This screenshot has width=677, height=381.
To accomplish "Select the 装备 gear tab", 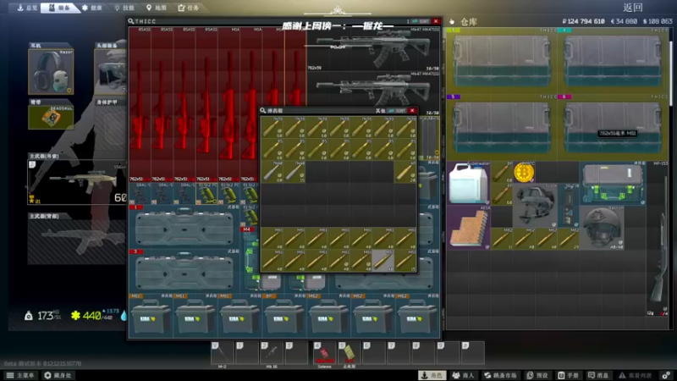I will [59, 8].
